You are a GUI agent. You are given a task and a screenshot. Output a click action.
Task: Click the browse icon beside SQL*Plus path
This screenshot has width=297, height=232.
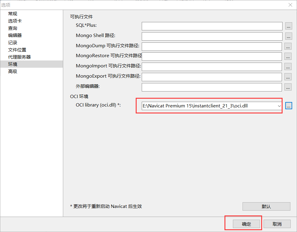tap(288, 26)
